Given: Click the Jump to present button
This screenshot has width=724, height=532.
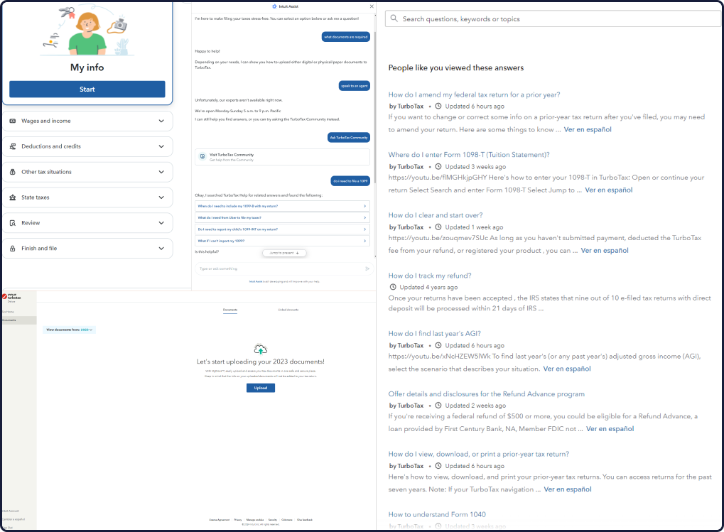Looking at the screenshot, I should (284, 253).
